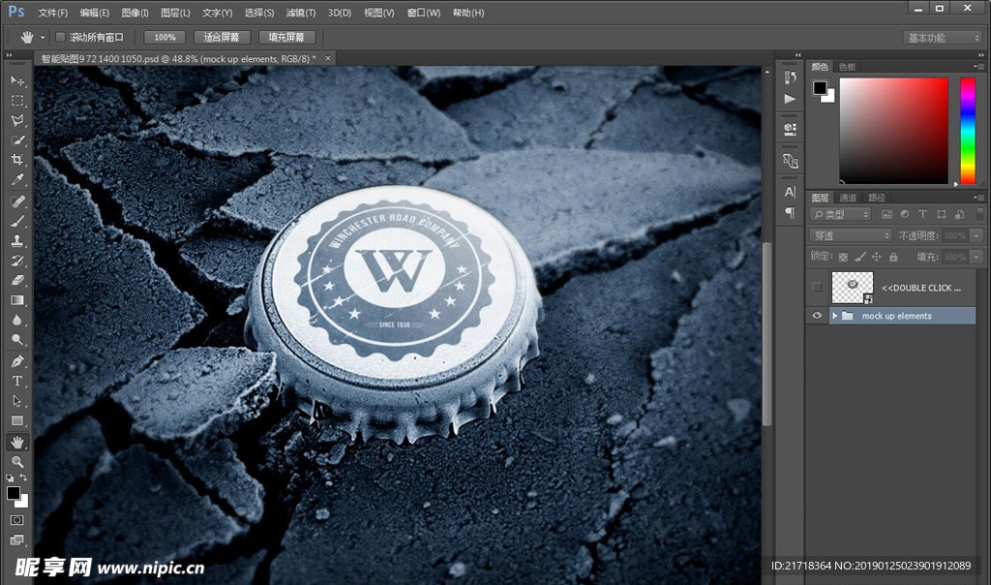This screenshot has width=991, height=585.
Task: Expand the mock up elements group
Action: coord(834,316)
